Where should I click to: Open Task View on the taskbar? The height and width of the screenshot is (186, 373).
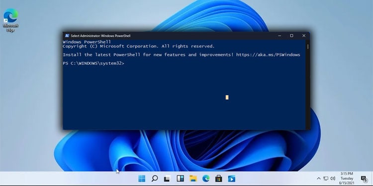coord(167,179)
